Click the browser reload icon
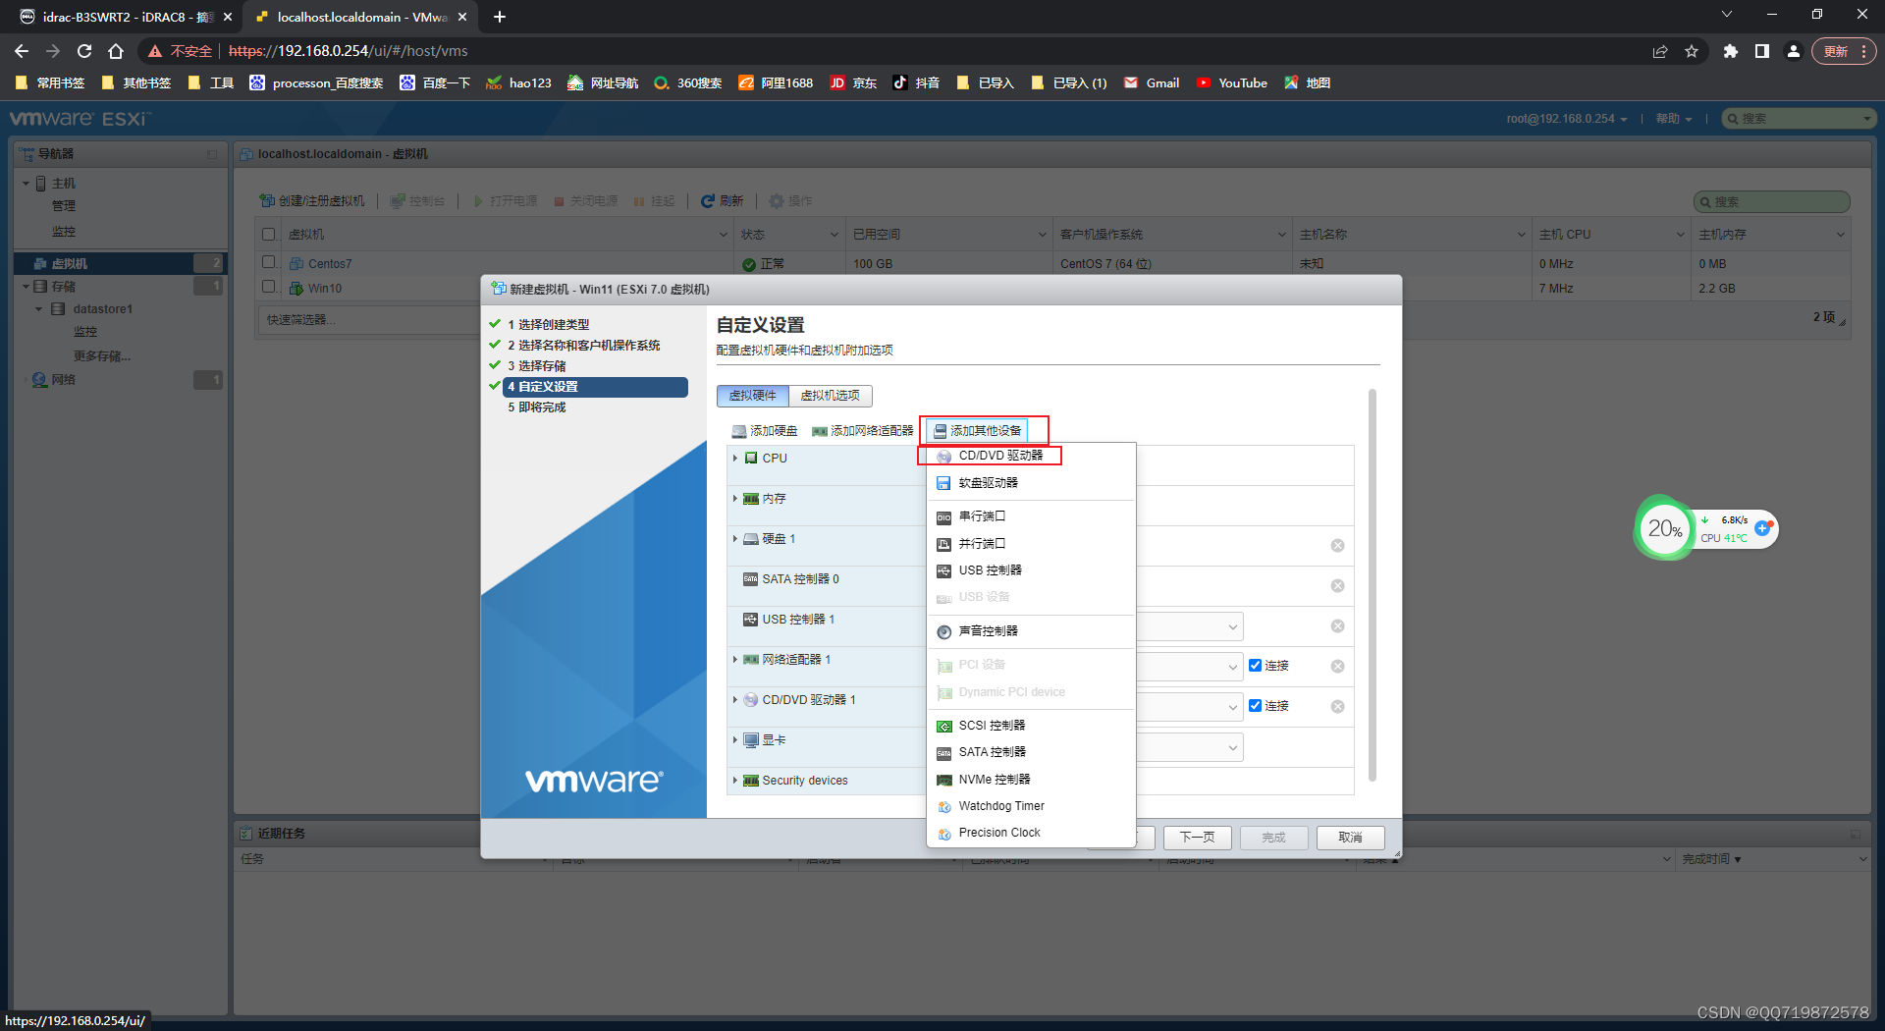 (84, 51)
